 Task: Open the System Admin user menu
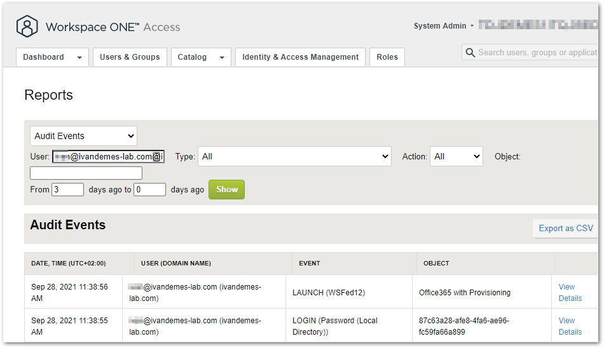(x=444, y=26)
